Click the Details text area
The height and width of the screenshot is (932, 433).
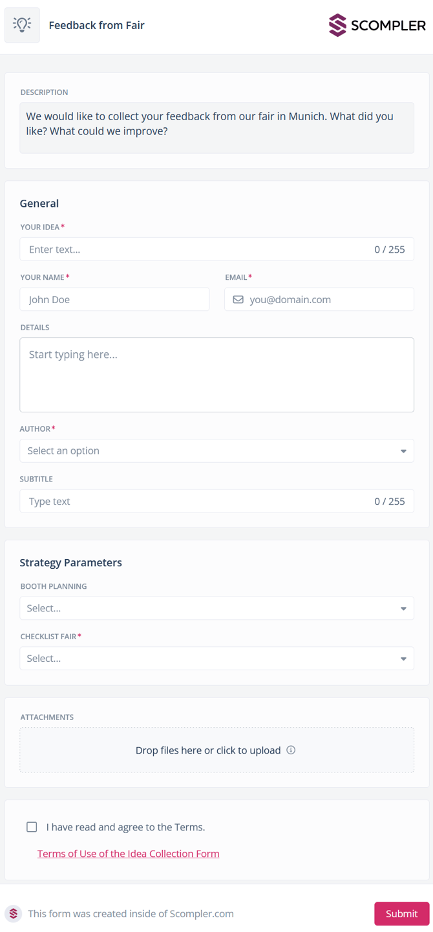[216, 375]
